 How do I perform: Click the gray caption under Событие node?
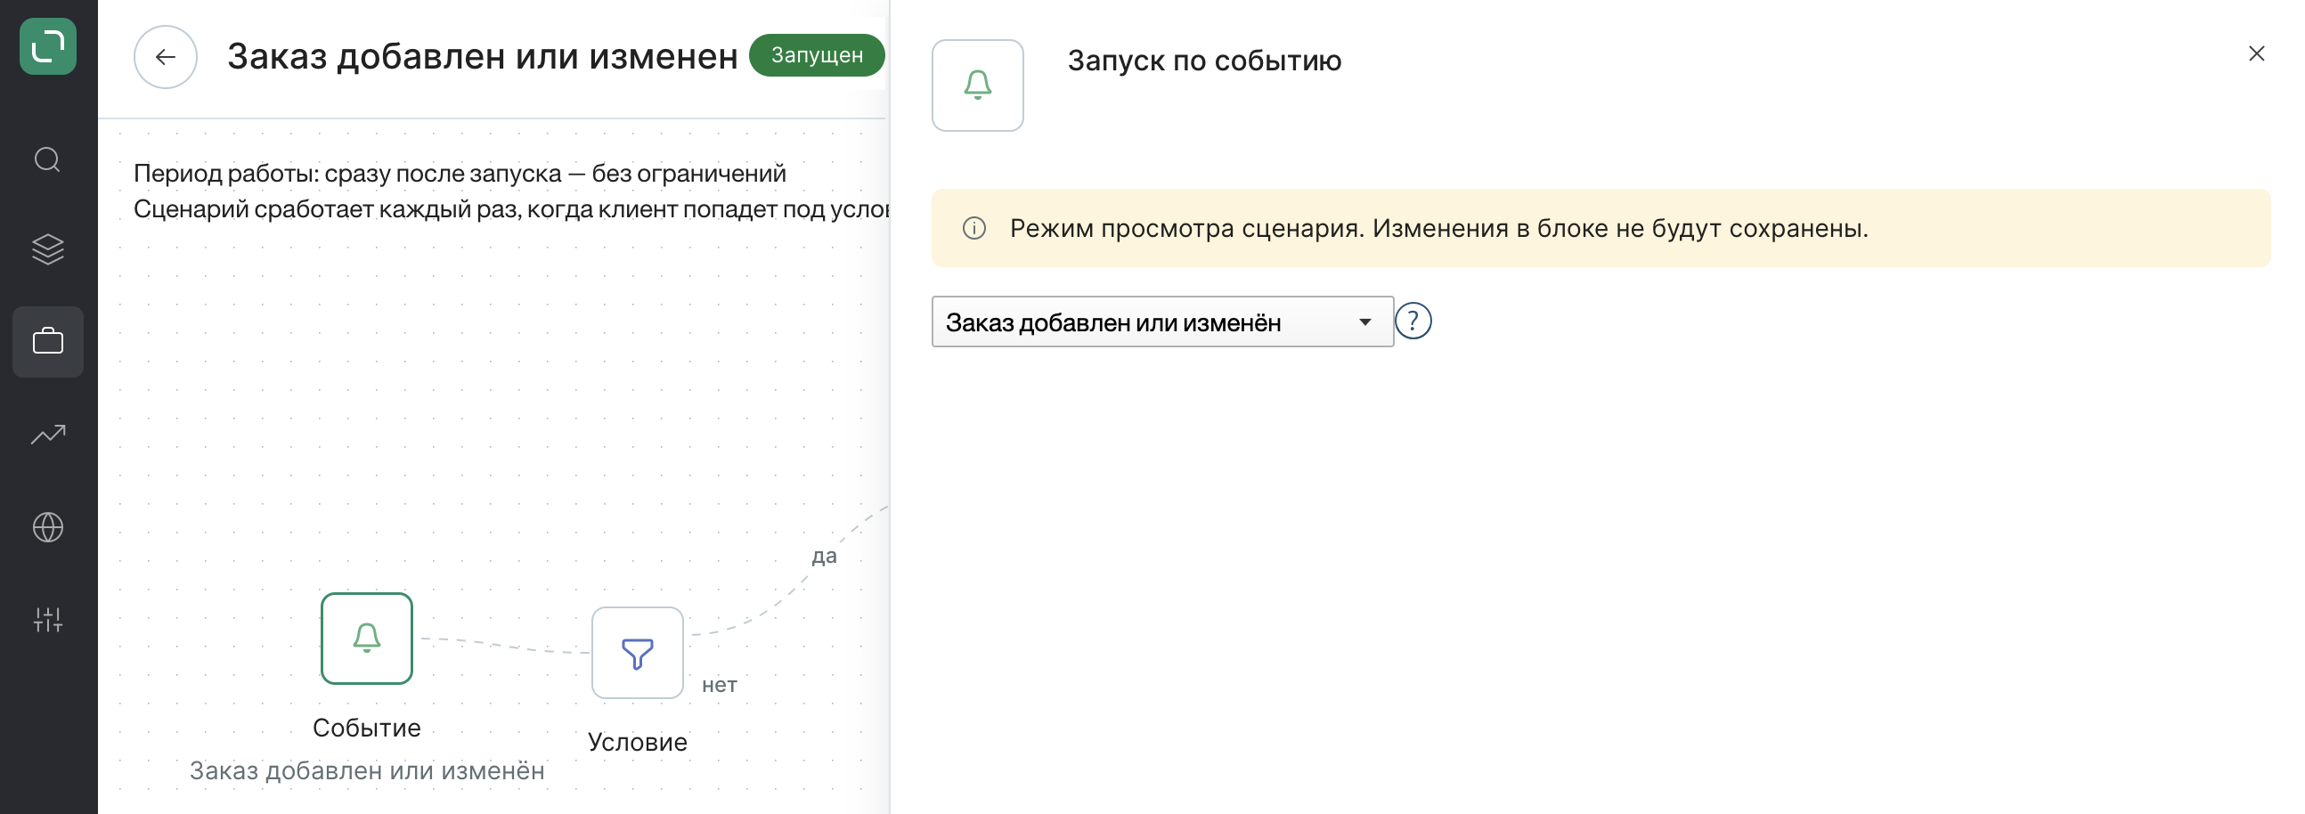(x=367, y=771)
